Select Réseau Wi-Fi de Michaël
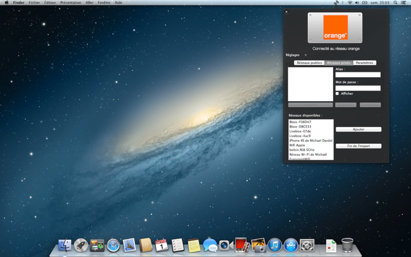 click(311, 155)
